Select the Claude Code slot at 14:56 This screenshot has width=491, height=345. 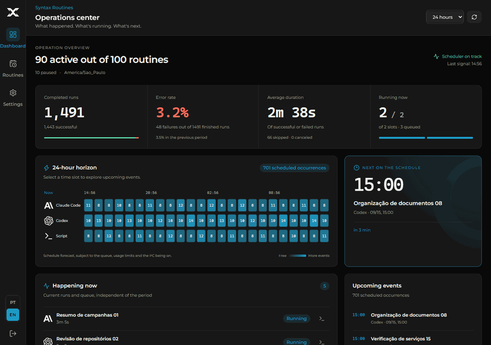pyautogui.click(x=88, y=205)
